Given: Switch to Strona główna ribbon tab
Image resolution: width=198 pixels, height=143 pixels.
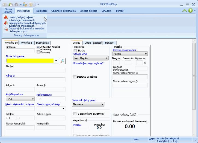Looking at the screenshot, I should (x=8, y=11).
